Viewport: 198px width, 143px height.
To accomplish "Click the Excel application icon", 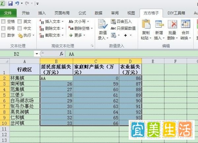I will [2, 3].
